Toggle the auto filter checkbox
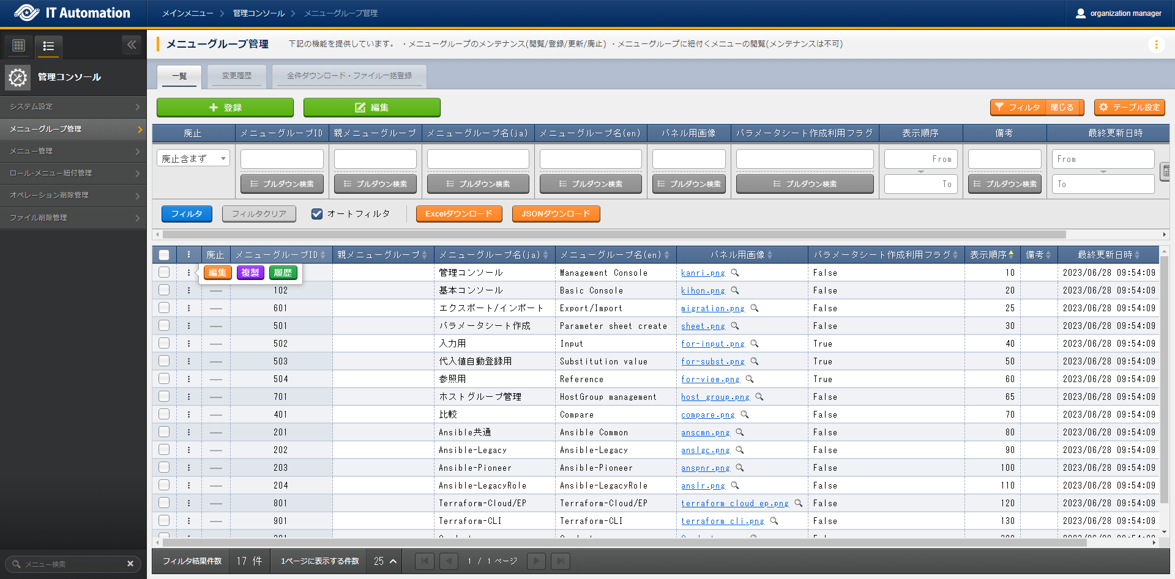 [x=317, y=214]
